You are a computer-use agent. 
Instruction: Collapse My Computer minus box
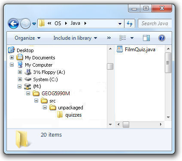point(12,65)
